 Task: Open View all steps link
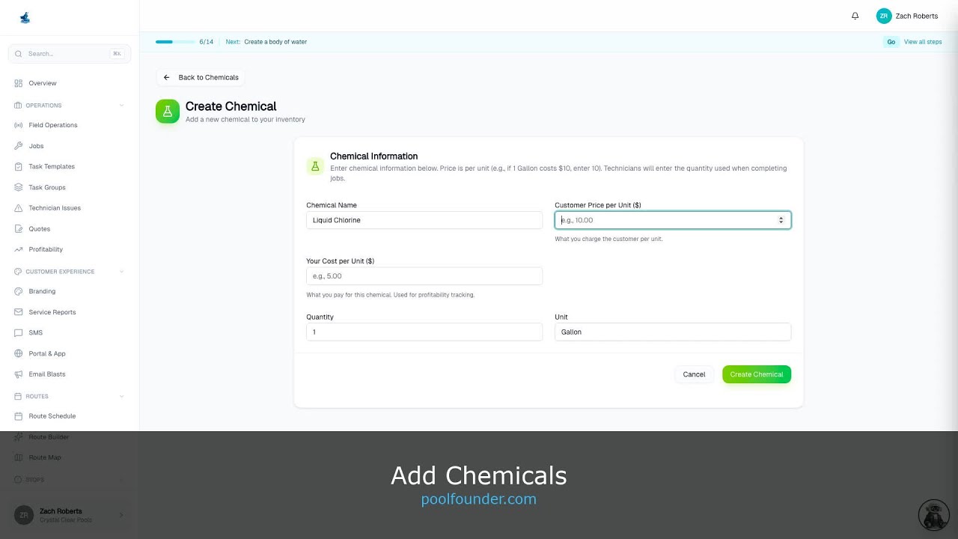click(923, 42)
